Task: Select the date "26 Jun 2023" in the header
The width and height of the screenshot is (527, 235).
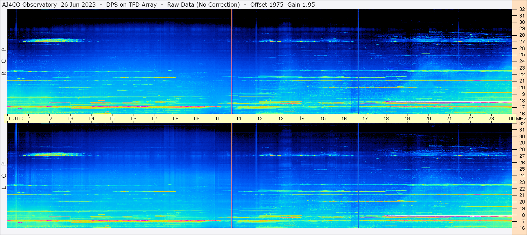Action: tap(77, 5)
